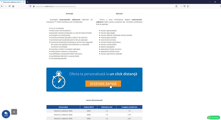Click the Volum [litri] column header
221x120 pixels.
(89, 107)
